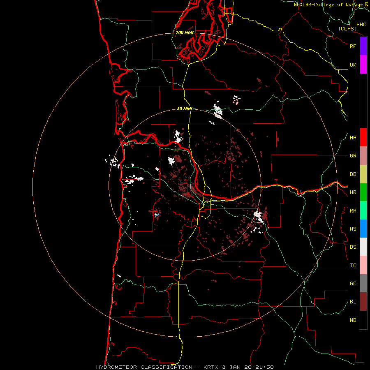This screenshot has height=370, width=370.
Task: Click the [CLAS] units label
Action: tap(347, 28)
